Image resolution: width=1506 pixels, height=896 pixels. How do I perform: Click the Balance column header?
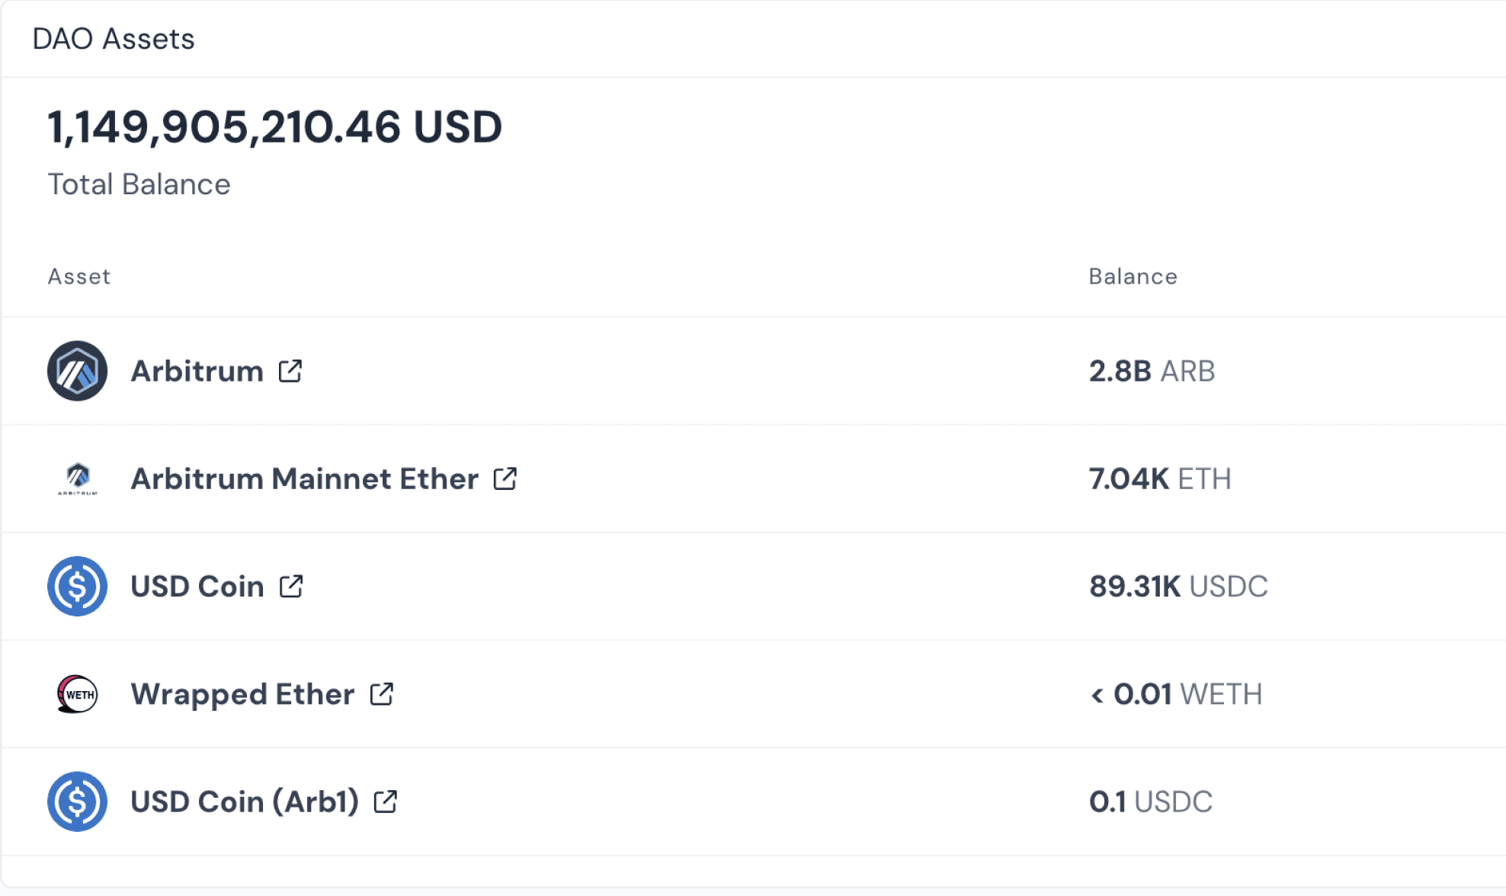point(1133,277)
